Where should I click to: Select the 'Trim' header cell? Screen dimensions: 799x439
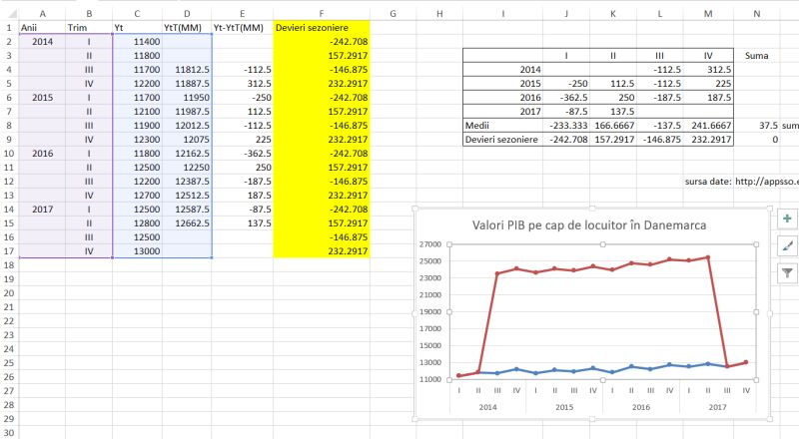tap(89, 28)
